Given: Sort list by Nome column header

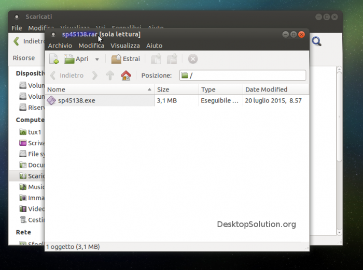Looking at the screenshot, I should [x=100, y=89].
